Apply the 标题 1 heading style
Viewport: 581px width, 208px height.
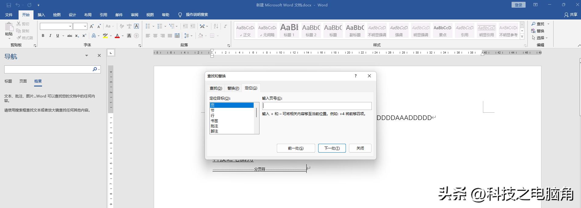[x=289, y=30]
